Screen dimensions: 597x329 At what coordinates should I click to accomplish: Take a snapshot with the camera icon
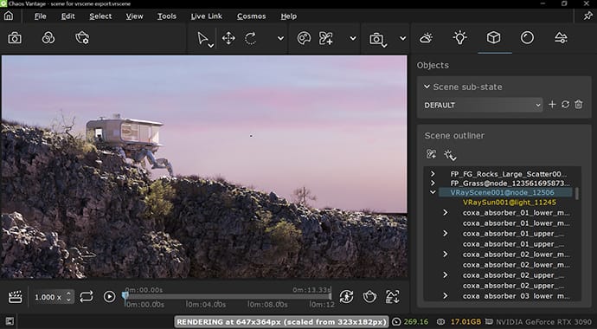(15, 38)
